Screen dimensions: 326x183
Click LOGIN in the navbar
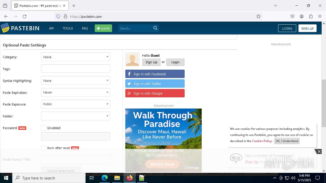[287, 28]
